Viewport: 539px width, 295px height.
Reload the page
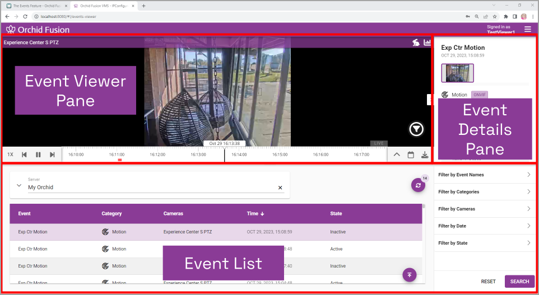pos(25,16)
